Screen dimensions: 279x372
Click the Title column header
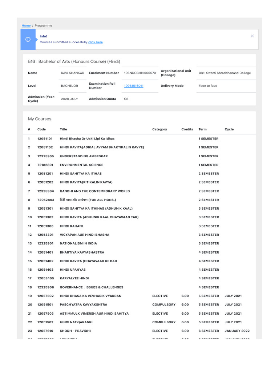[64, 129]
